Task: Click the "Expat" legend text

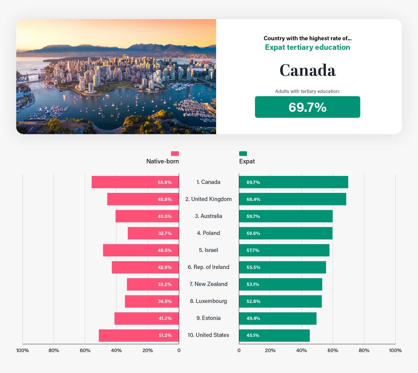Action: 247,161
